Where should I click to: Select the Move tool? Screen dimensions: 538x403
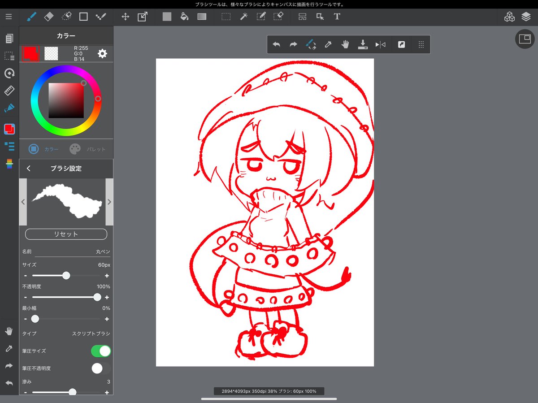coord(126,17)
